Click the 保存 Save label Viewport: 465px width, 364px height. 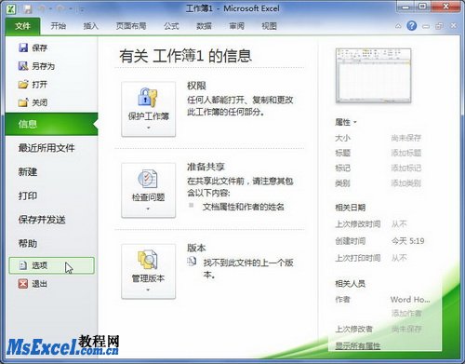40,47
